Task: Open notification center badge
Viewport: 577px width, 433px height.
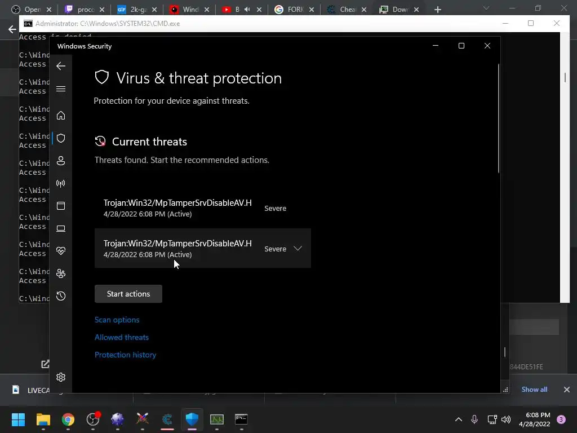Action: click(x=561, y=419)
